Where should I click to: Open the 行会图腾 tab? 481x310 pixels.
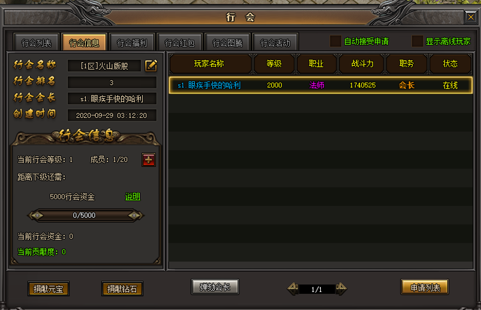[x=228, y=42]
